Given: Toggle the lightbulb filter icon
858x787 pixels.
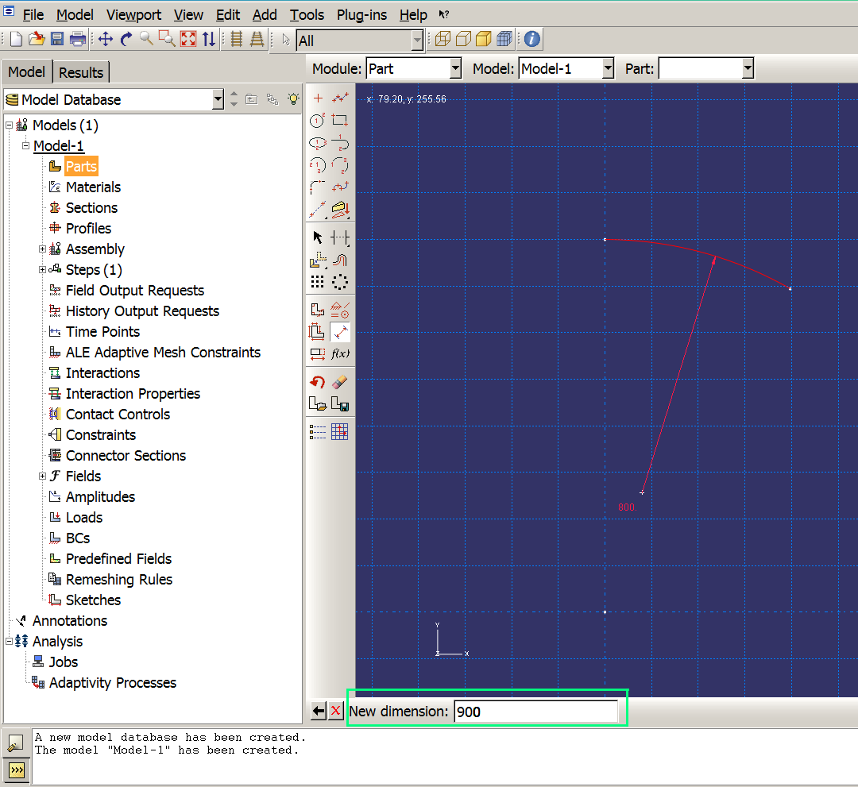Looking at the screenshot, I should tap(294, 99).
